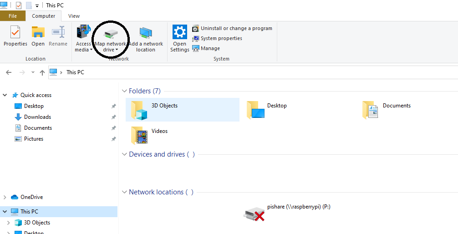Click the Properties ribbon icon
The width and height of the screenshot is (458, 234).
[x=15, y=33]
